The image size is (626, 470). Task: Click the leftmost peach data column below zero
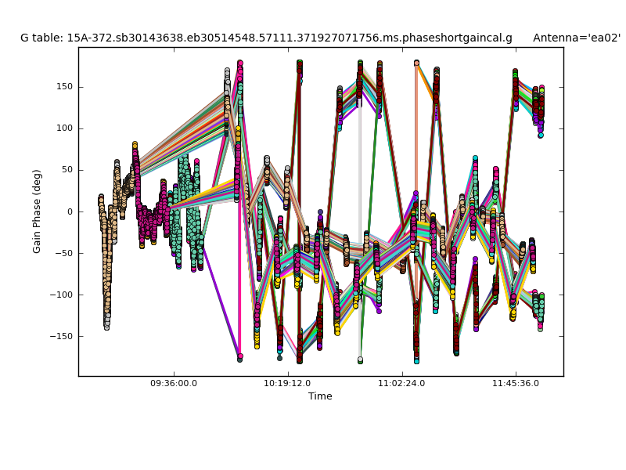click(x=106, y=266)
